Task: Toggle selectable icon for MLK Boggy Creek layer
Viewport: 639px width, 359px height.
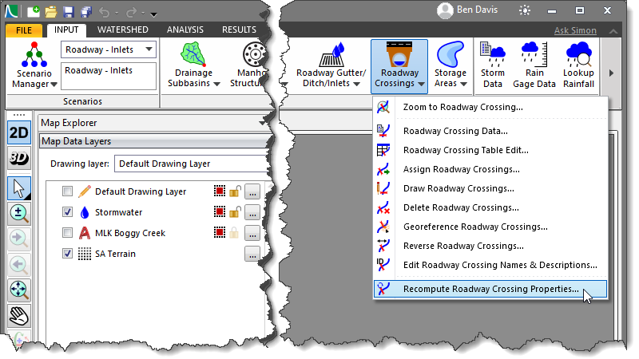Action: click(219, 232)
